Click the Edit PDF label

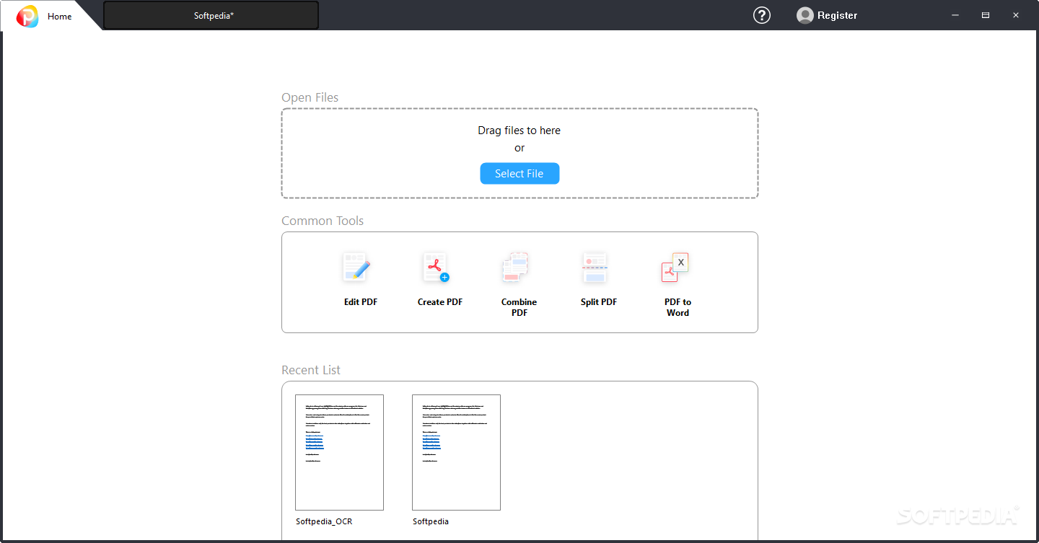(361, 302)
